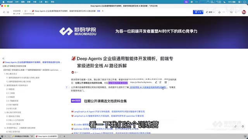Click the purple screen-recording menu bar icon
Image resolution: width=248 pixels, height=139 pixels.
[186, 2]
